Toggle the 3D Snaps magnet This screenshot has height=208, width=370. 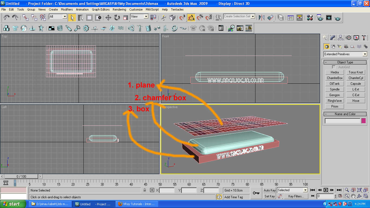tap(183, 18)
